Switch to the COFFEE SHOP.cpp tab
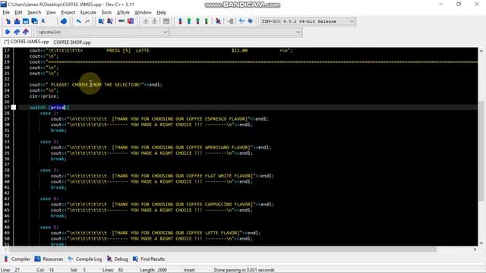This screenshot has height=273, width=486. 72,42
